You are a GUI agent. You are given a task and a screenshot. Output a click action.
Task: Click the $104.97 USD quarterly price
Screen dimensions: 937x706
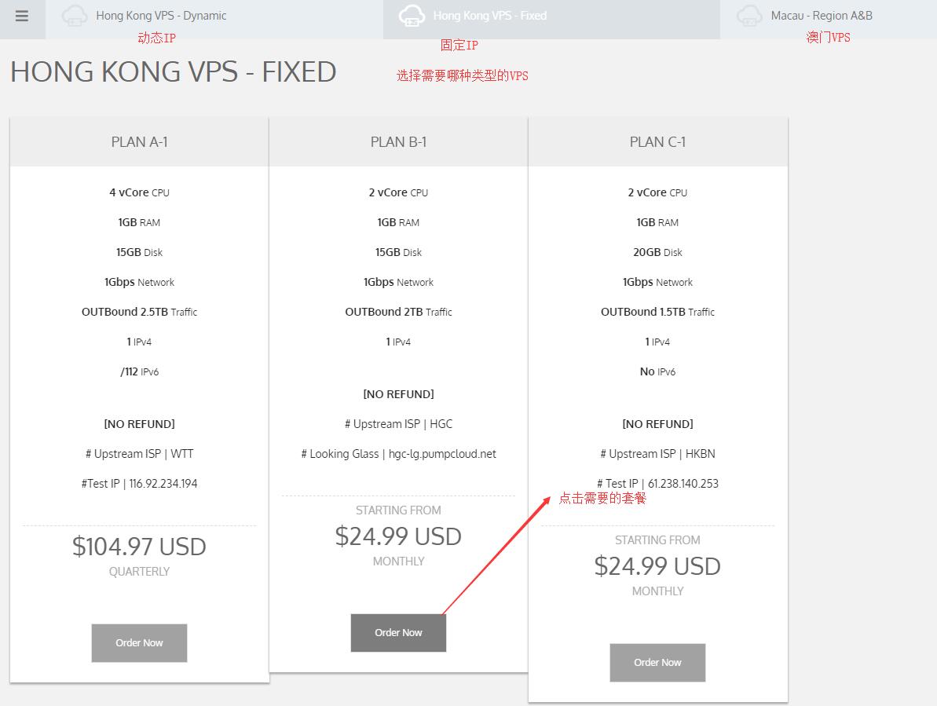139,547
